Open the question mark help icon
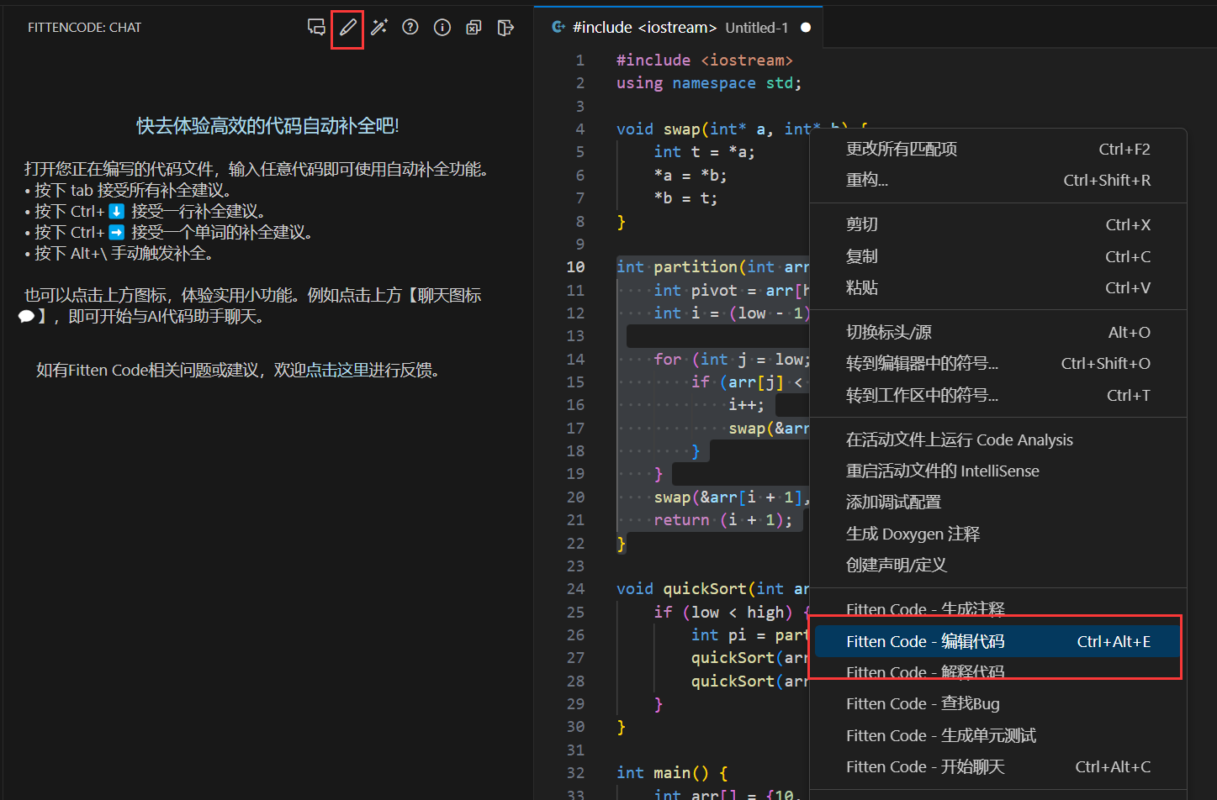The width and height of the screenshot is (1217, 800). [x=410, y=28]
